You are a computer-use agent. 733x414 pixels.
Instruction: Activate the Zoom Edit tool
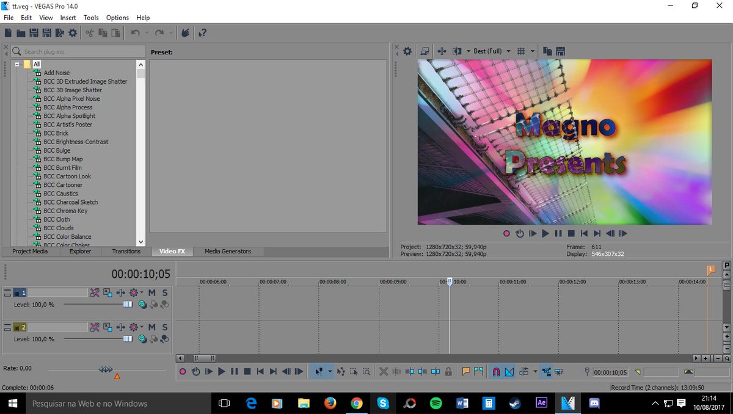coord(365,371)
